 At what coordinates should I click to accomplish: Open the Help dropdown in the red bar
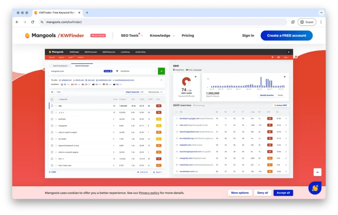(x=286, y=57)
